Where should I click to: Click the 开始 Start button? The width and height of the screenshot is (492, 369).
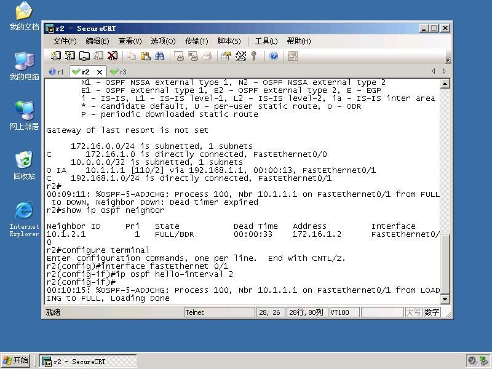point(16,360)
